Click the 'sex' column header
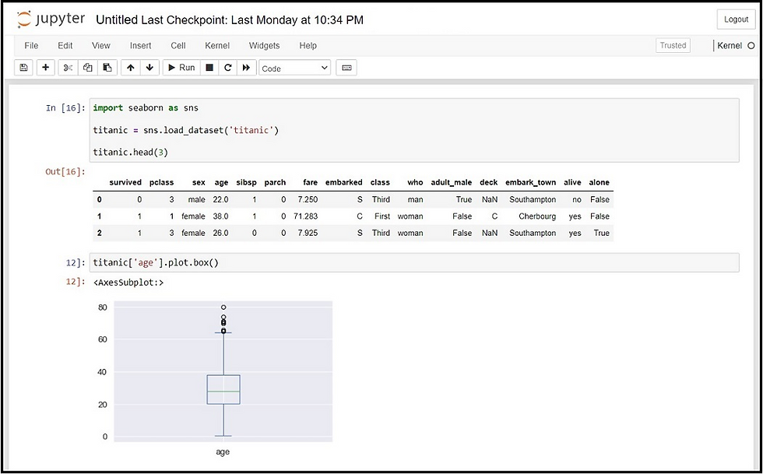 pyautogui.click(x=199, y=182)
